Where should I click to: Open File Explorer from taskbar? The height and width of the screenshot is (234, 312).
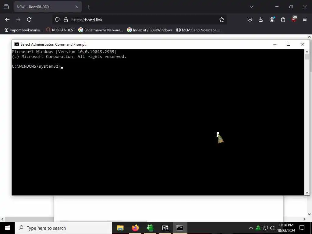(120, 228)
